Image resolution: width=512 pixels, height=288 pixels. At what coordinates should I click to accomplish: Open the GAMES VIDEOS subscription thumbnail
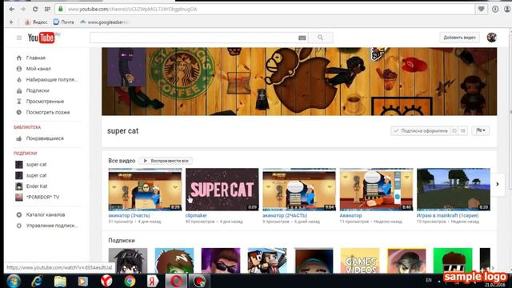[x=360, y=260]
